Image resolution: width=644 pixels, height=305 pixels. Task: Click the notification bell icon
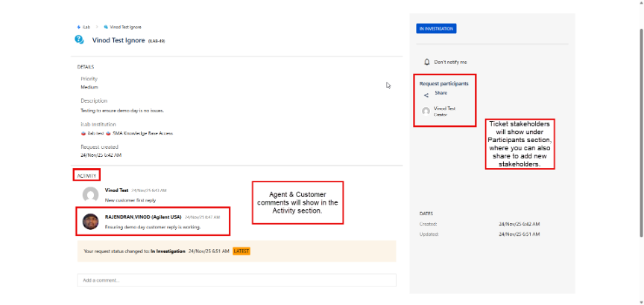(426, 62)
